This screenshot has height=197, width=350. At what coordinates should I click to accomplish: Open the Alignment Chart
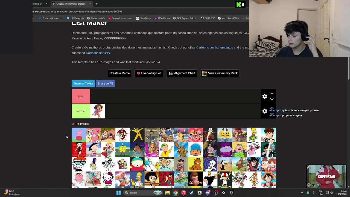[x=182, y=73]
